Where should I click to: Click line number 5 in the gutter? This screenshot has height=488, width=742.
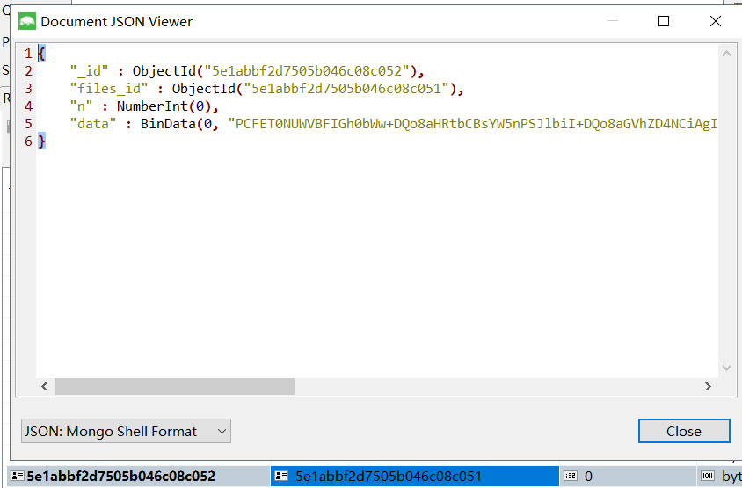(28, 124)
